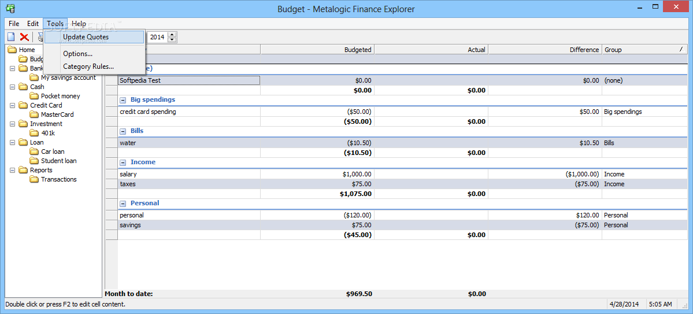693x314 pixels.
Task: Click the New document toolbar icon
Action: click(x=11, y=37)
